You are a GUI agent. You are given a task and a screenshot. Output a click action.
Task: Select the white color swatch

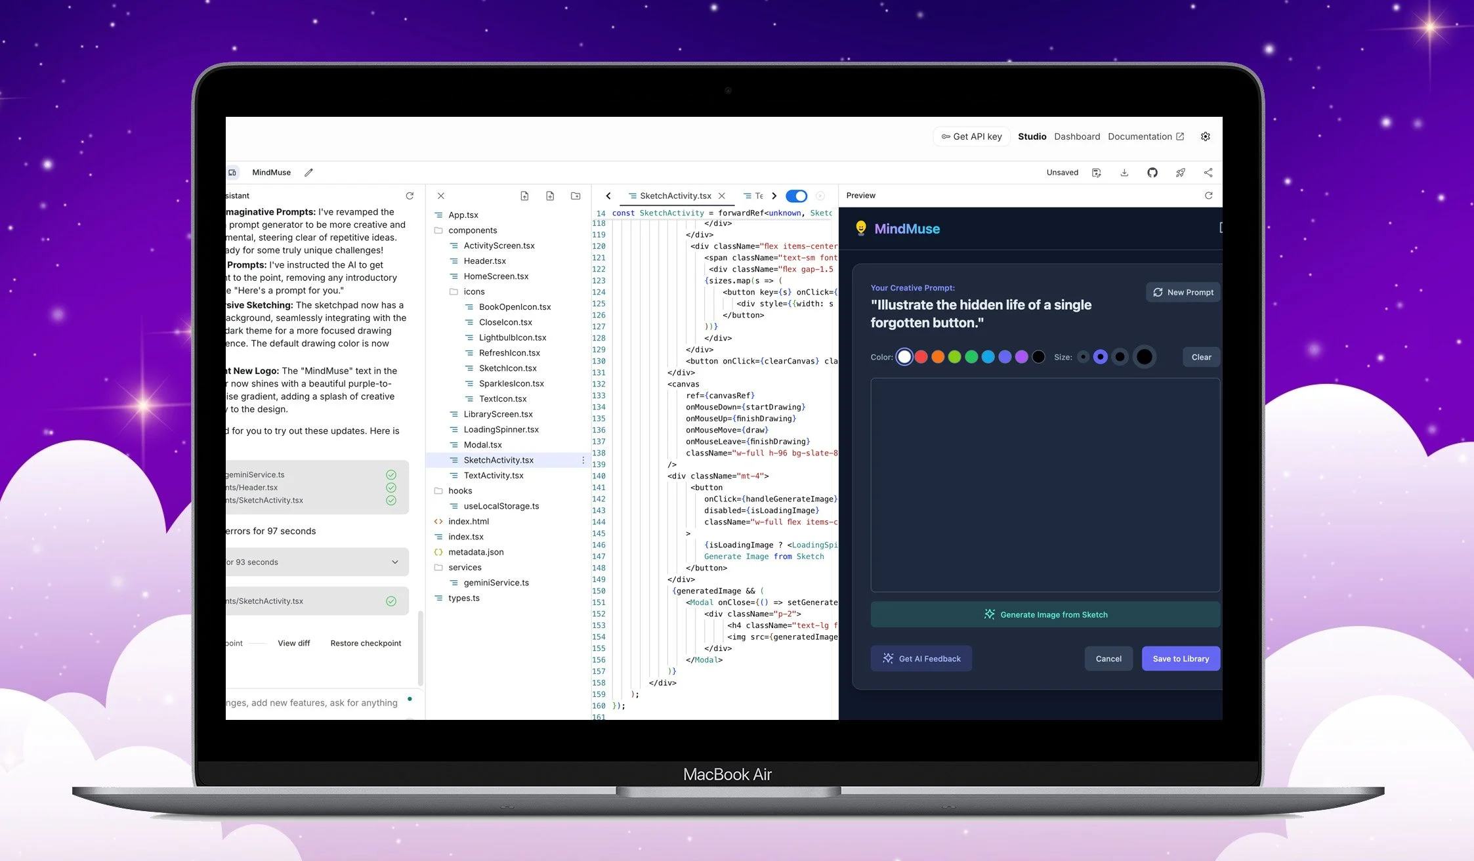point(904,357)
